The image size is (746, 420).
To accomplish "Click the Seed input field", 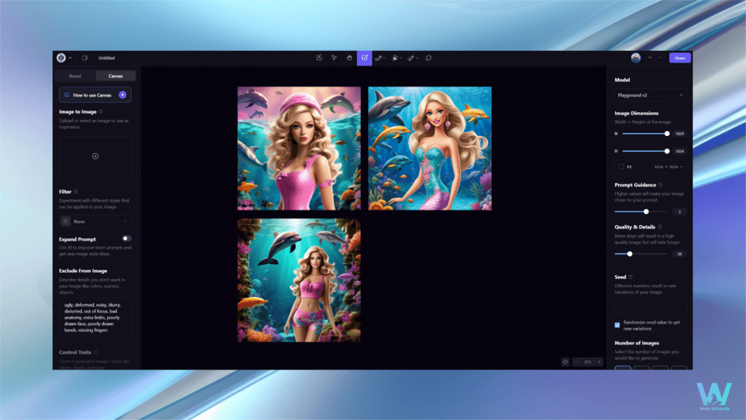I will click(650, 307).
